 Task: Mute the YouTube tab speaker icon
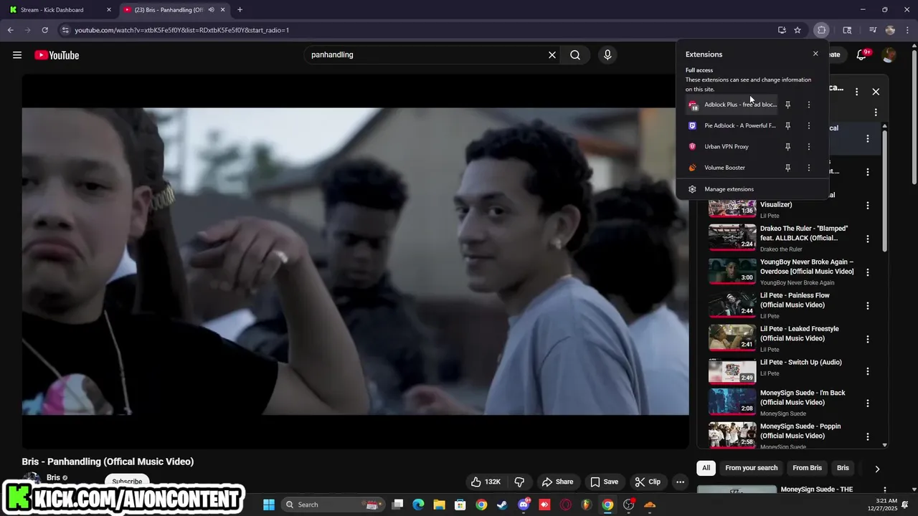212,10
